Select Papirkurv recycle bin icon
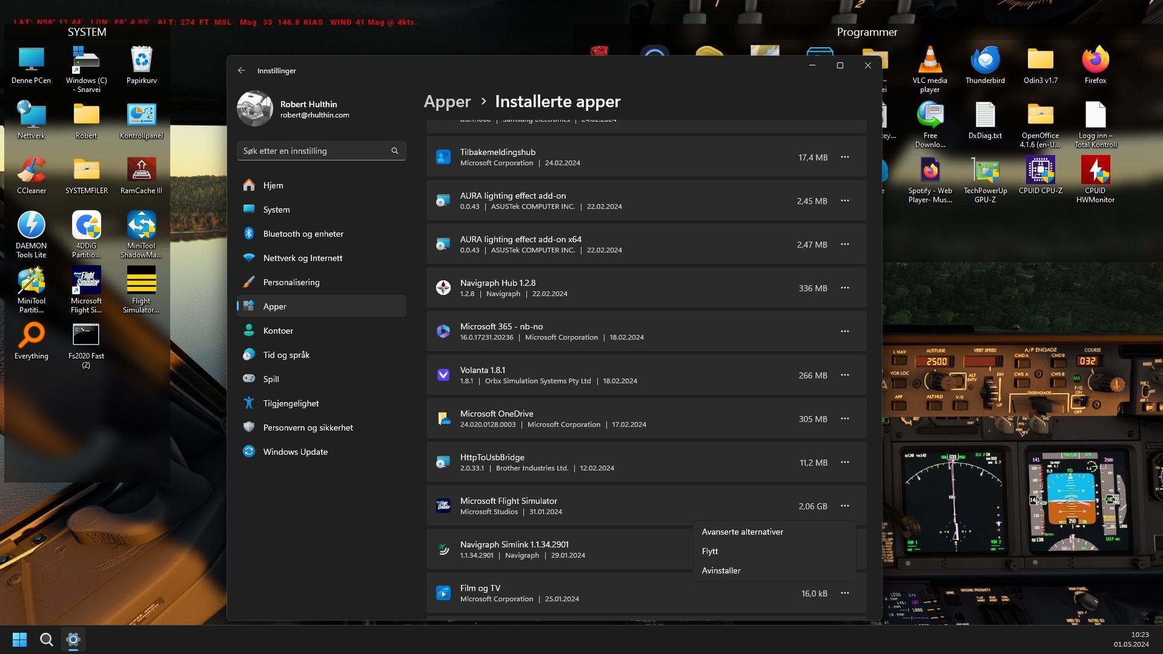This screenshot has height=654, width=1163. coord(142,65)
